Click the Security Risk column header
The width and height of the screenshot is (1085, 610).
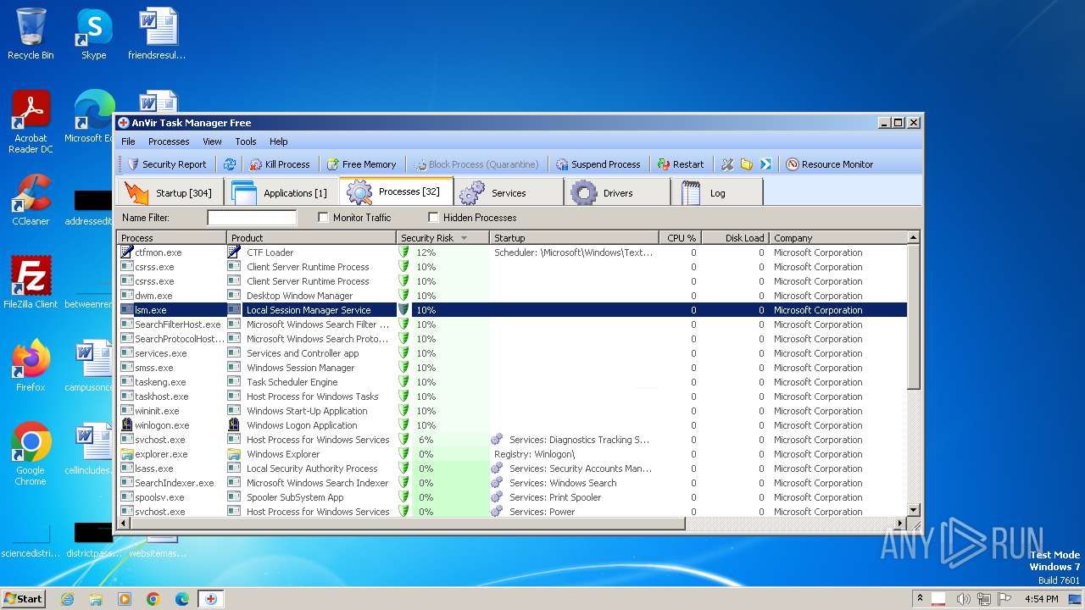[x=443, y=238]
